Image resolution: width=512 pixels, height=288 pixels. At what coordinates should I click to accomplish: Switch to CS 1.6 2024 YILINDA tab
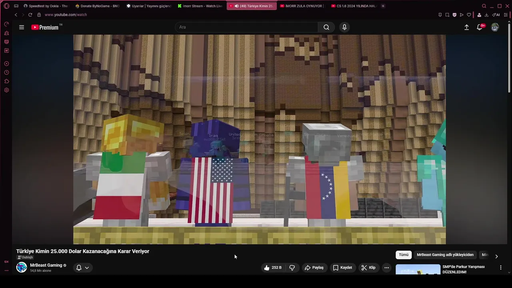coord(354,6)
